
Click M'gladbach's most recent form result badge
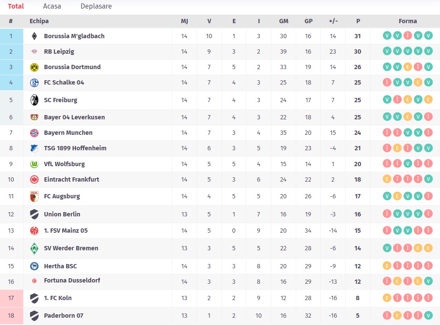point(428,36)
